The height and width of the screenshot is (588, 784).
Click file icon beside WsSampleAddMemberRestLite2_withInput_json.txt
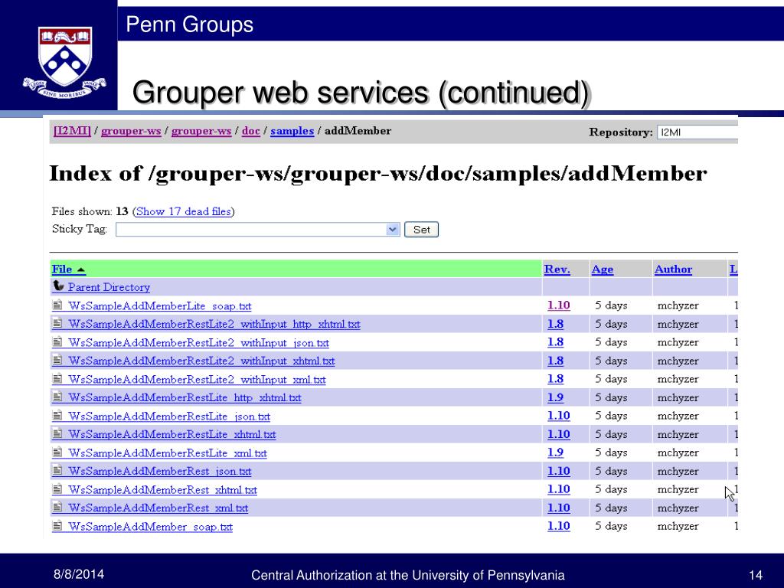pyautogui.click(x=57, y=341)
